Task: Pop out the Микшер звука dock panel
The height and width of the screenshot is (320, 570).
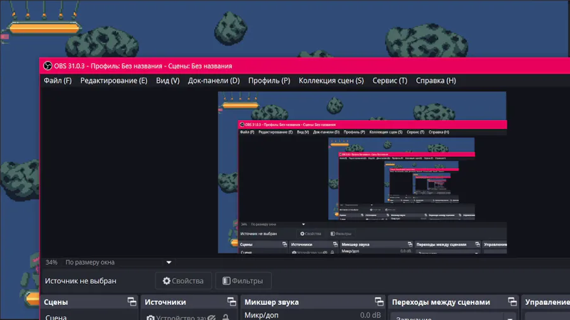Action: [379, 302]
